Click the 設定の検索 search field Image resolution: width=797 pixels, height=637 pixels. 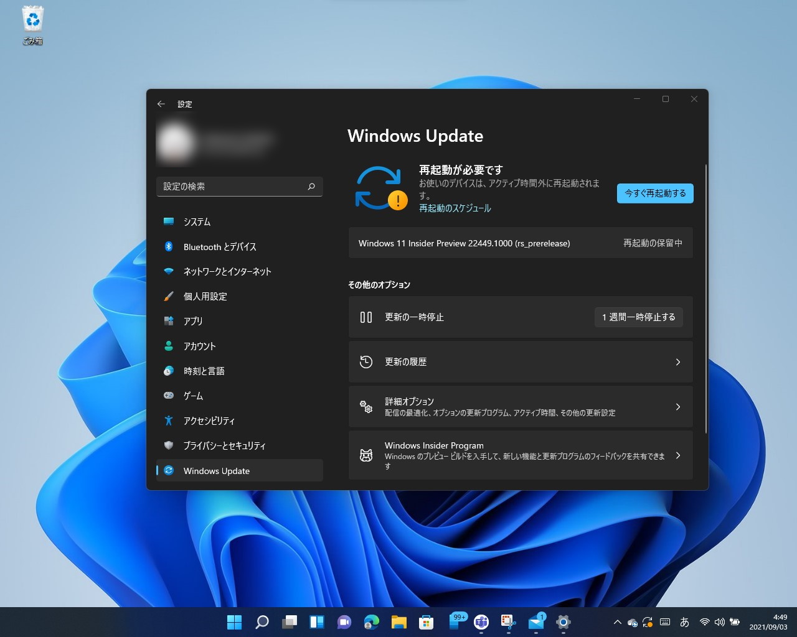tap(240, 186)
